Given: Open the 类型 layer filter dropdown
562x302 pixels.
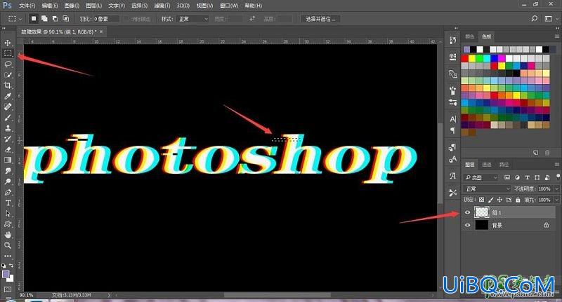Looking at the screenshot, I should pyautogui.click(x=481, y=177).
